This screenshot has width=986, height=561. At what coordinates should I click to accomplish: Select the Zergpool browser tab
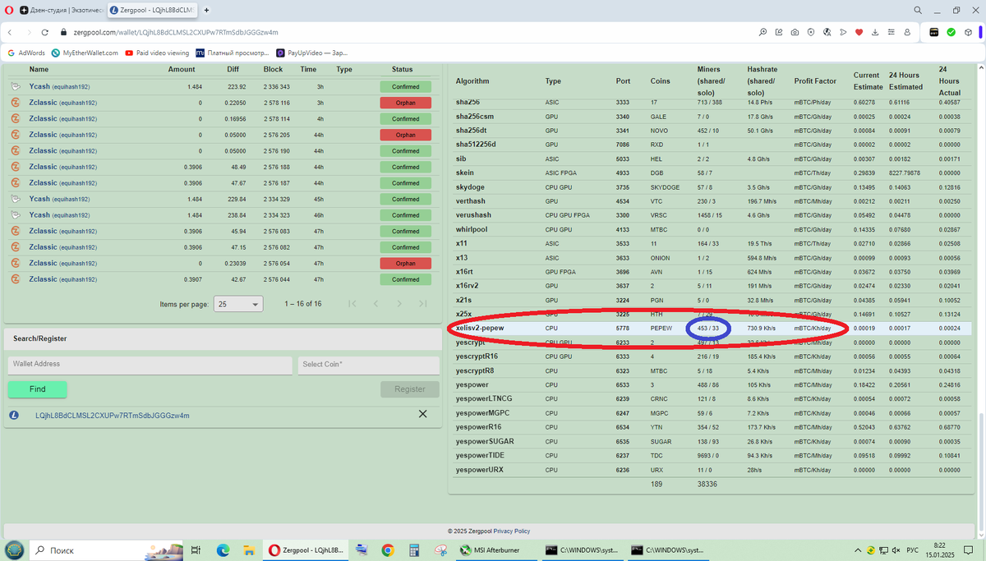click(152, 10)
